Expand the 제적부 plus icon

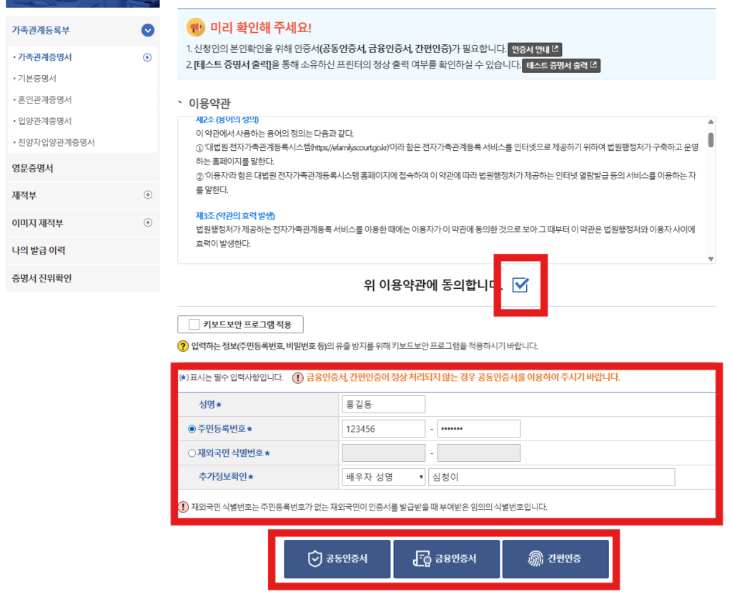click(148, 194)
